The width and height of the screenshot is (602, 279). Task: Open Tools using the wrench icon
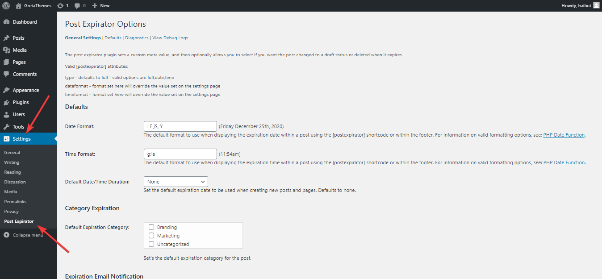point(7,126)
